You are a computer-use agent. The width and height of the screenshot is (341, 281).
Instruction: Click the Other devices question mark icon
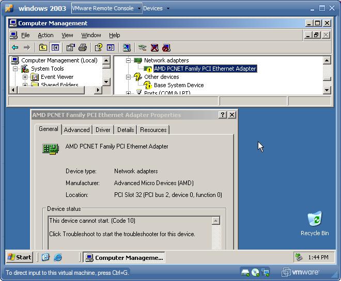click(137, 77)
